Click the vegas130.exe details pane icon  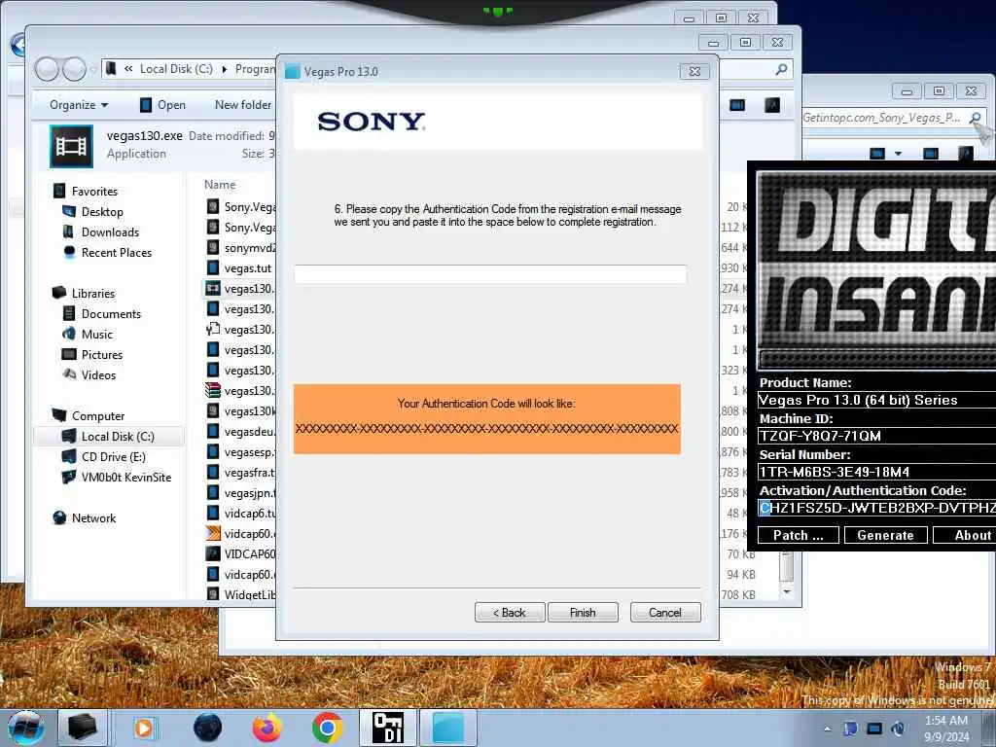click(71, 146)
